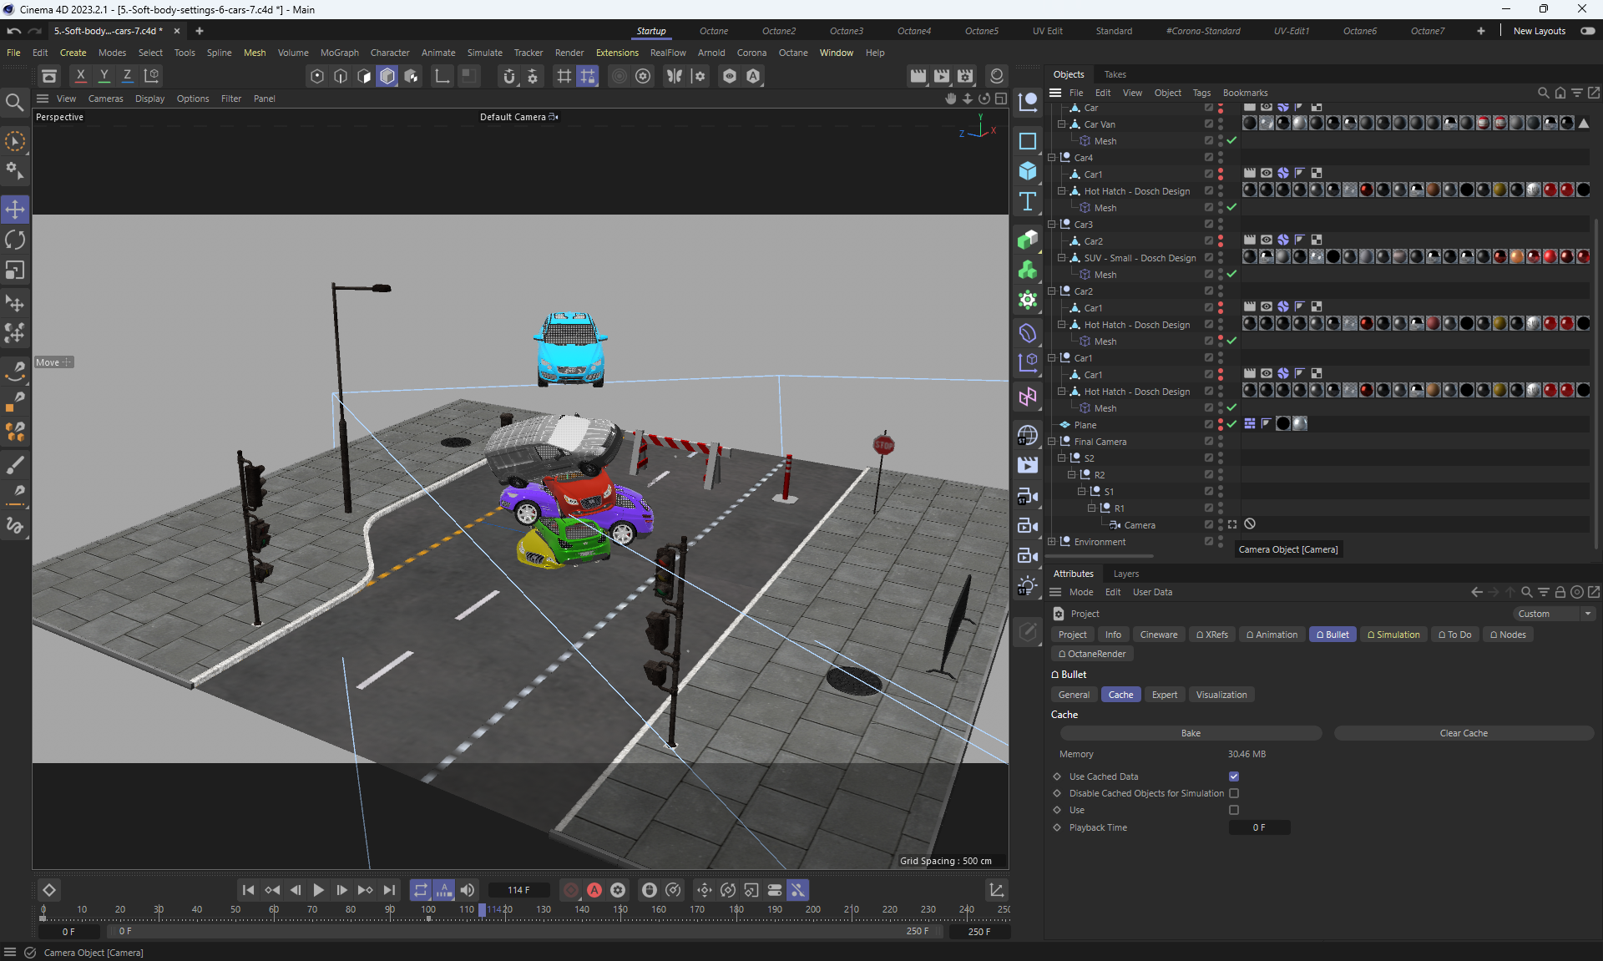Viewport: 1603px width, 961px height.
Task: Open the Simulate menu
Action: (484, 53)
